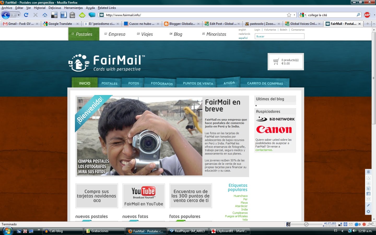The height and width of the screenshot is (235, 376).
Task: Click the FairMail logo in the page header
Action: [x=107, y=63]
